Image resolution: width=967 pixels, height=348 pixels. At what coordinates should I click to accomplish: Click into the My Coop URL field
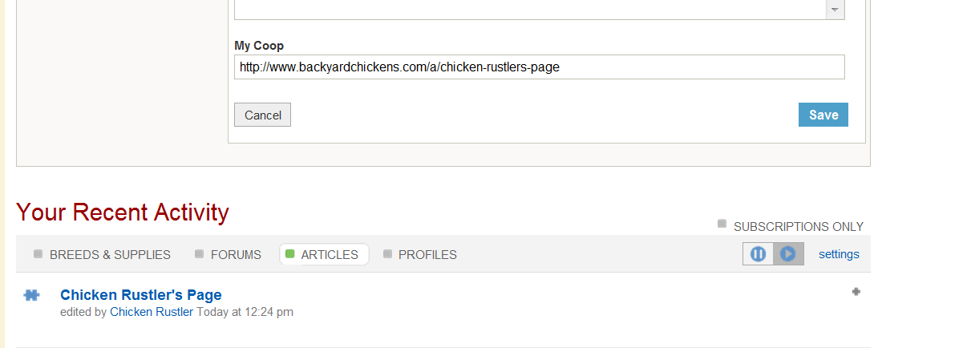539,67
